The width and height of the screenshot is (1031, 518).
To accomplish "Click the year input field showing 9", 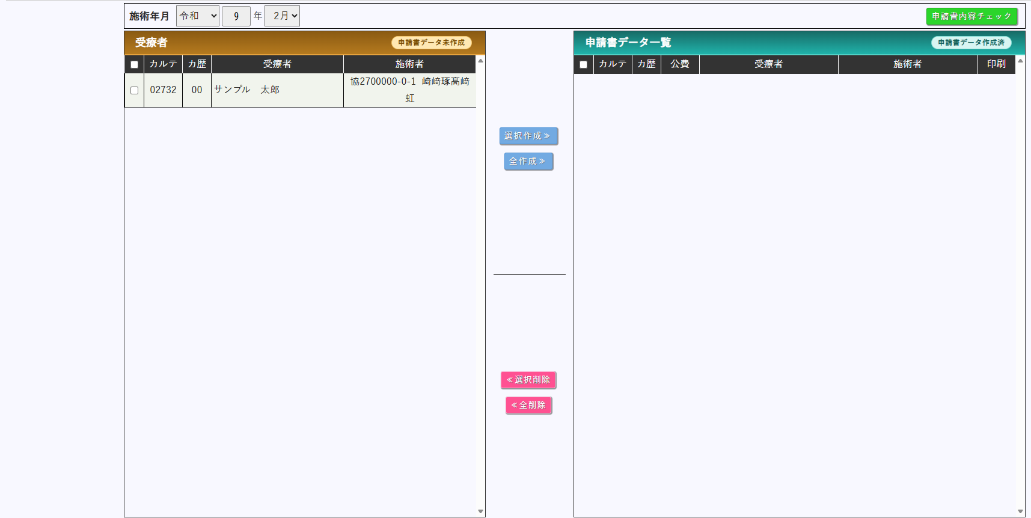I will click(x=236, y=16).
